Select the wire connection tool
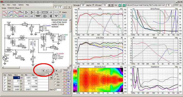The height and width of the screenshot is (97, 183). (56, 12)
